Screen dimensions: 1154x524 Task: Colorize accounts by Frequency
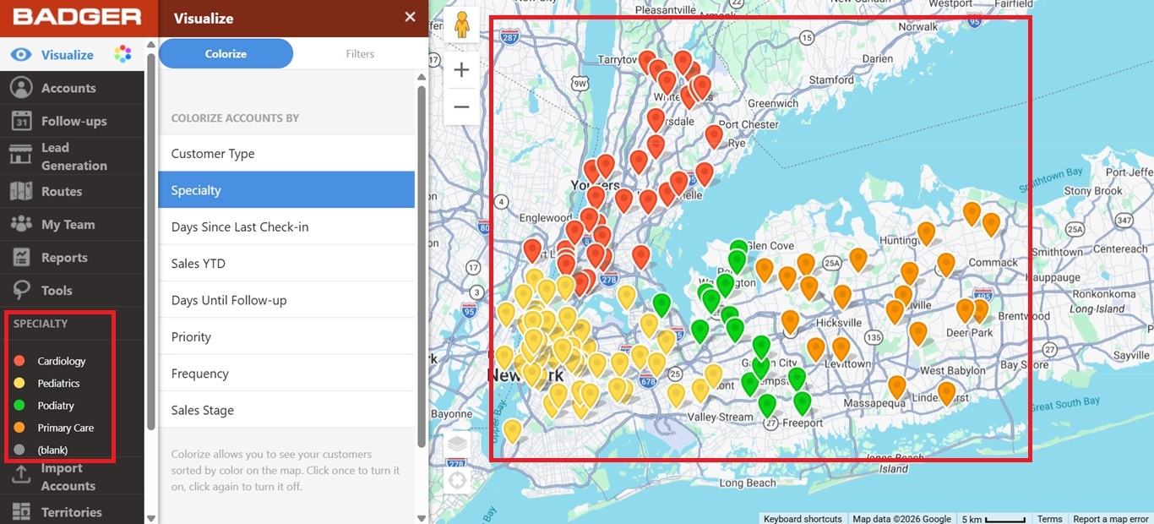coord(286,374)
